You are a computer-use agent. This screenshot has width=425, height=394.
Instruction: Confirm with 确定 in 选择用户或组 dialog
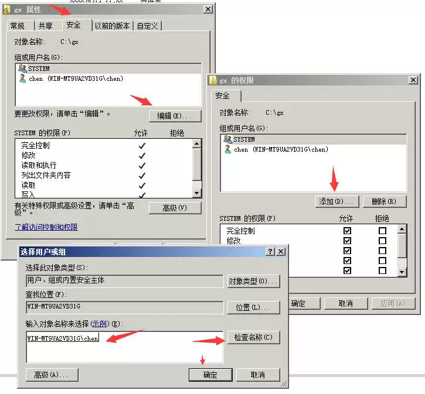(x=210, y=375)
